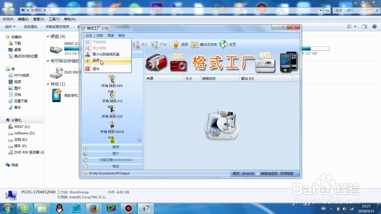381x214 pixels.
Task: Toggle the Explorer preview pane icon
Action: point(365,27)
